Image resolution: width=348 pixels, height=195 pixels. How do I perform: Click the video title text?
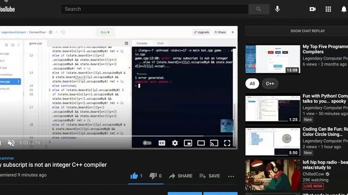pyautogui.click(x=53, y=165)
